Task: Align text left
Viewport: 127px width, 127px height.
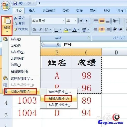Action: click(x=96, y=30)
